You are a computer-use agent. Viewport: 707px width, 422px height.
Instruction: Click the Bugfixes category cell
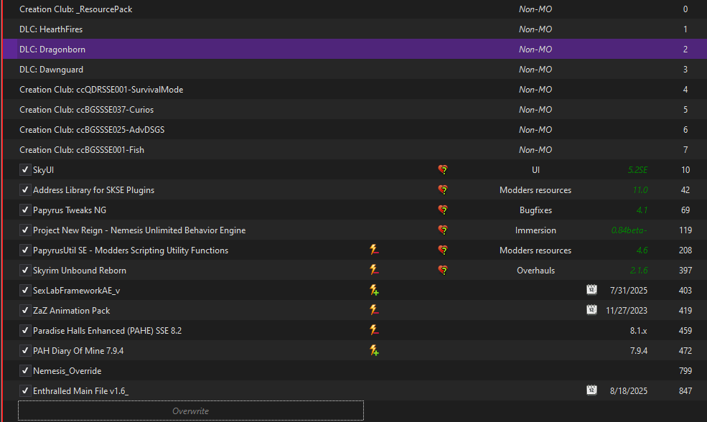pos(535,210)
